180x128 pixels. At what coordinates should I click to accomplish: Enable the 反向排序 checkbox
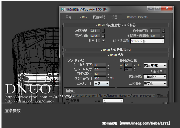click(x=165, y=72)
